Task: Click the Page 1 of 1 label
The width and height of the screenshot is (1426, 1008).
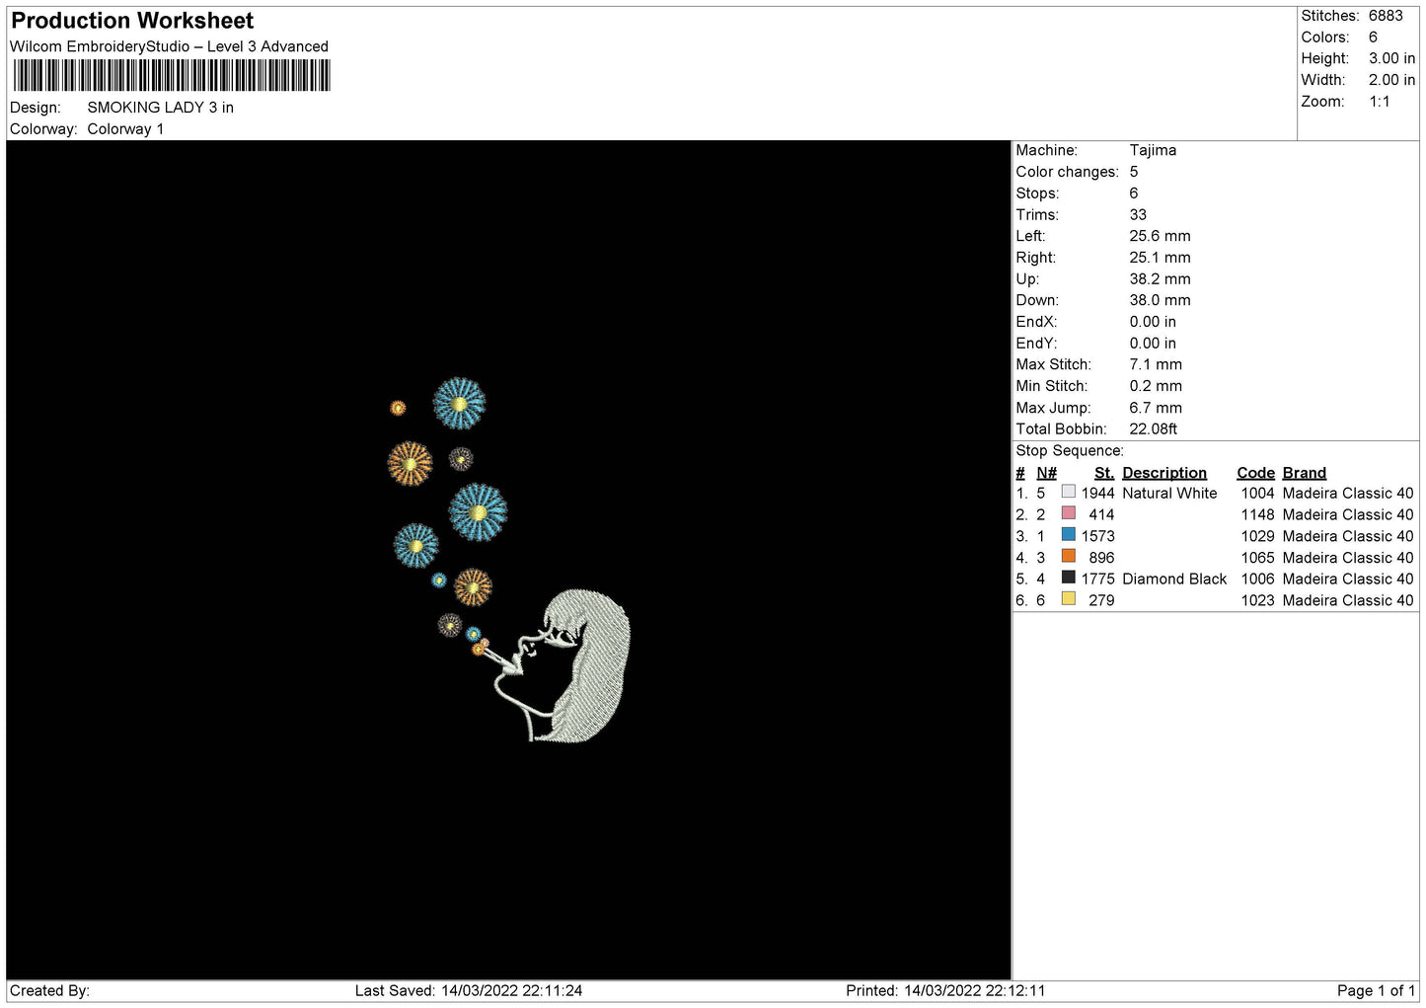Action: click(x=1376, y=990)
